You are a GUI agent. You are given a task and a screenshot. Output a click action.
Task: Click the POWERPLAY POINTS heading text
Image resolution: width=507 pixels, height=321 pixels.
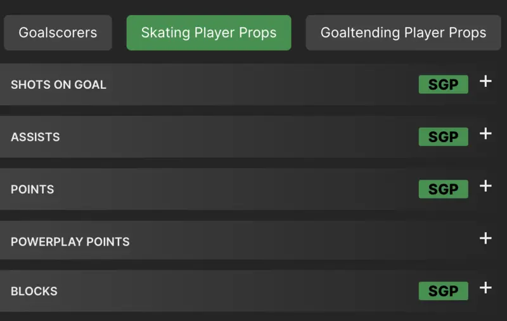[70, 242]
